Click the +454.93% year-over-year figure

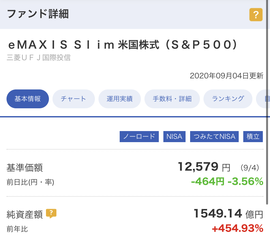tap(238, 228)
